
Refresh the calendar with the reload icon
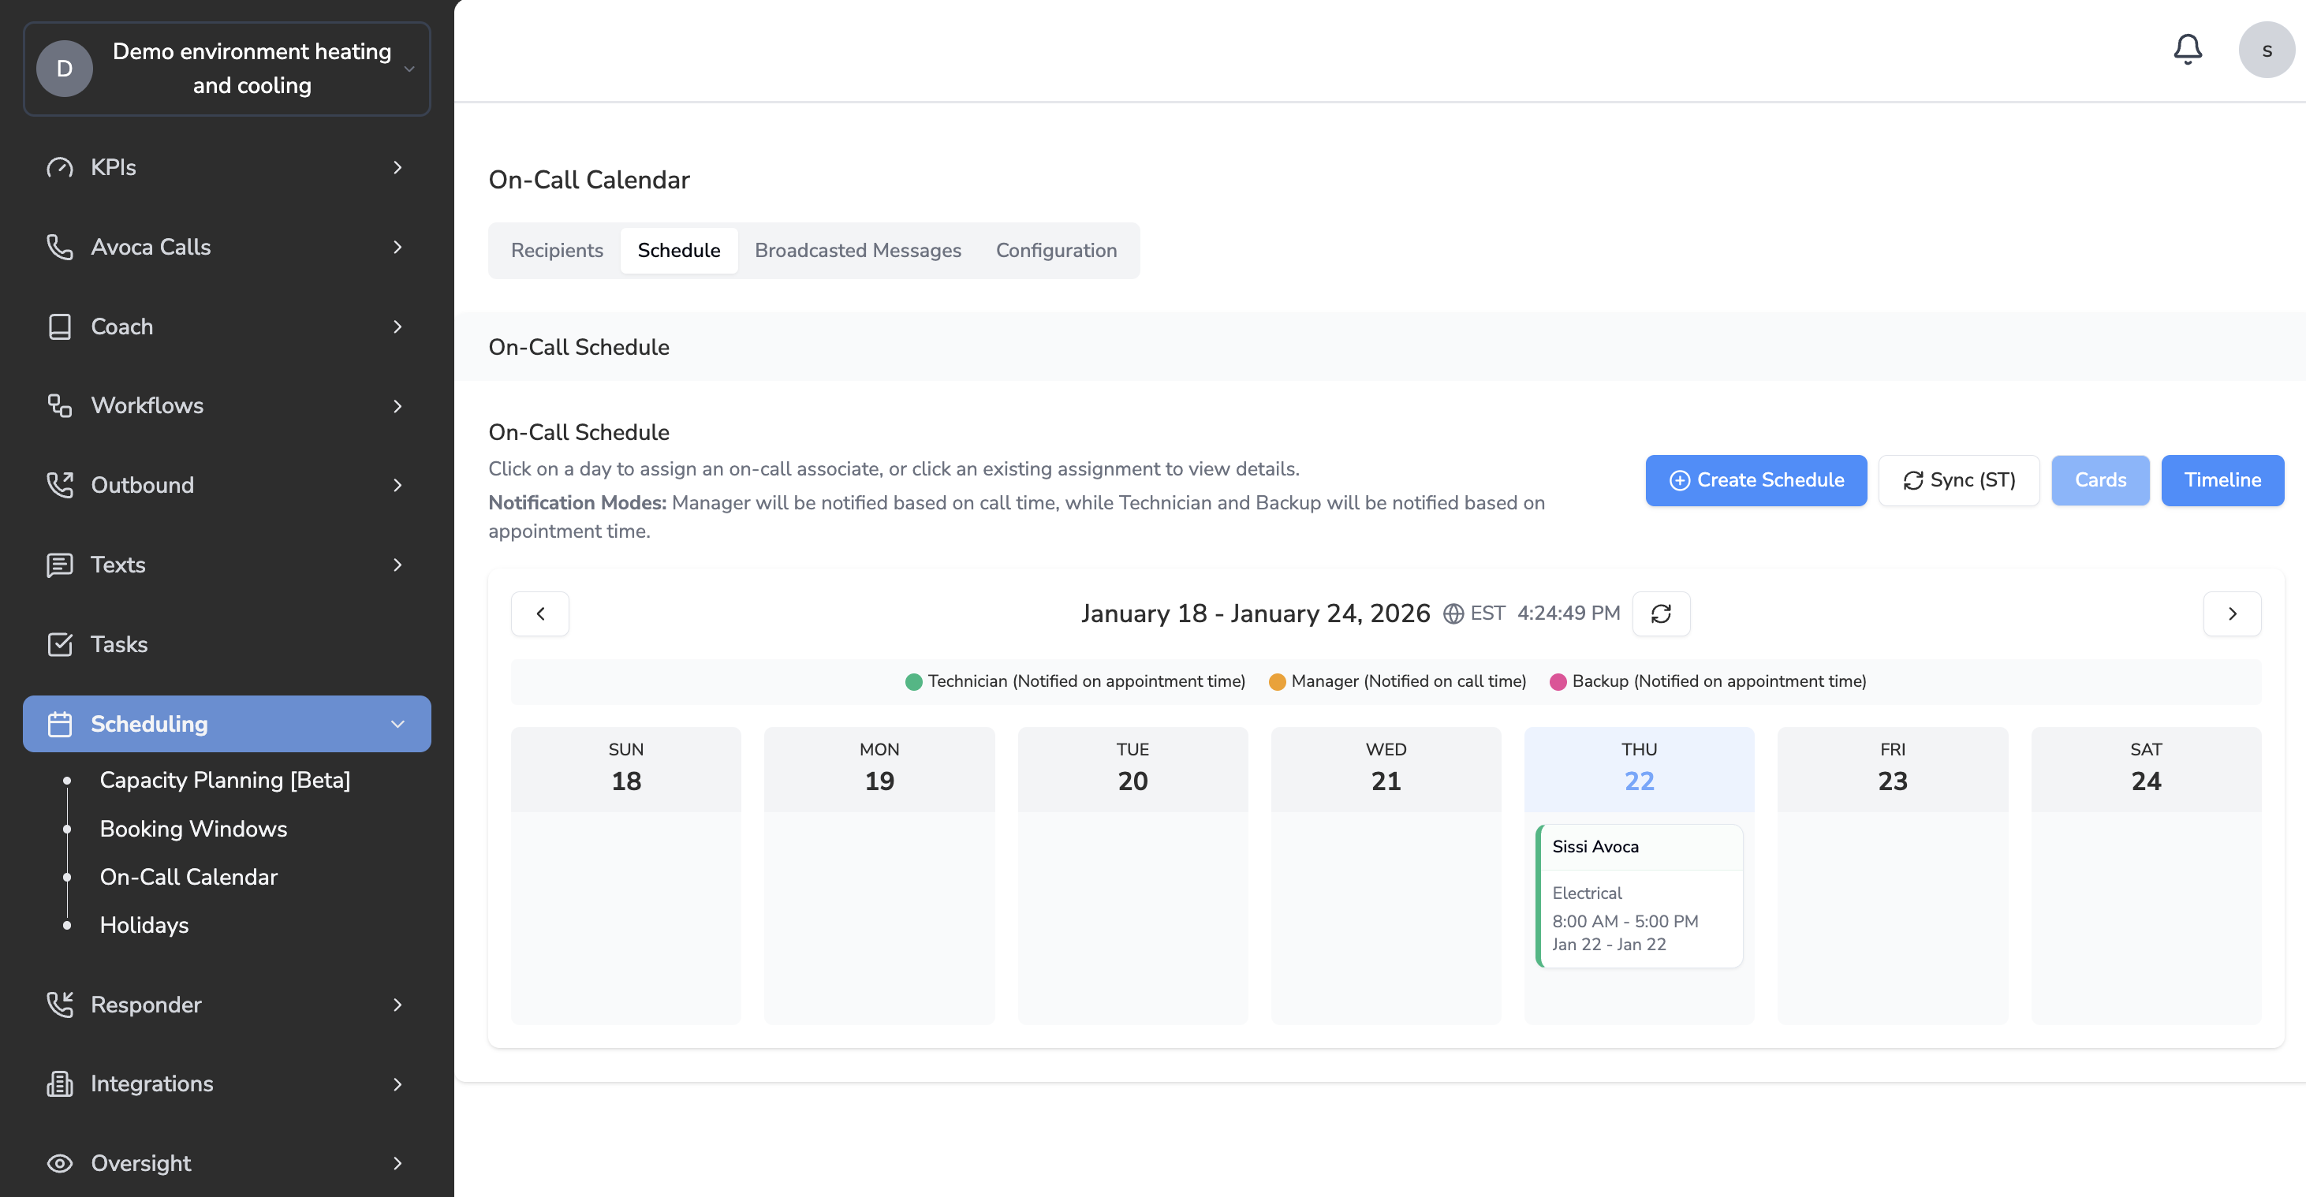pyautogui.click(x=1661, y=613)
